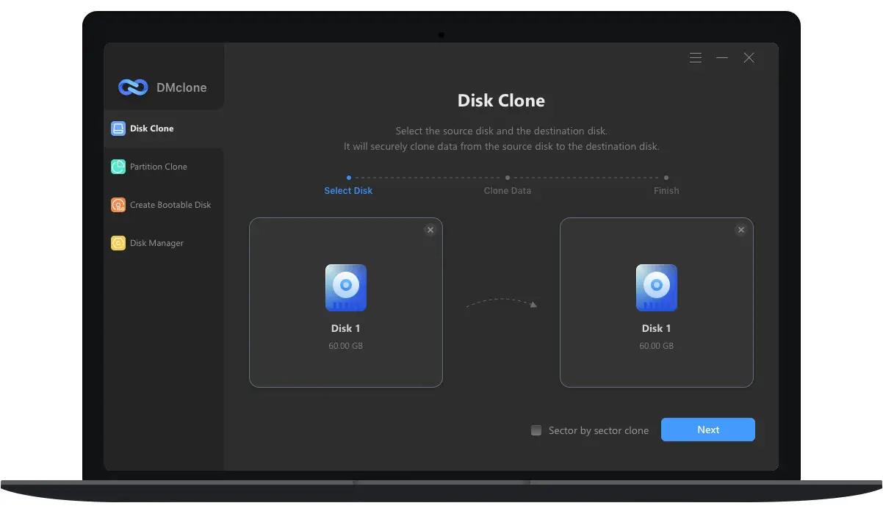Click the DMclone infinity logo

133,87
